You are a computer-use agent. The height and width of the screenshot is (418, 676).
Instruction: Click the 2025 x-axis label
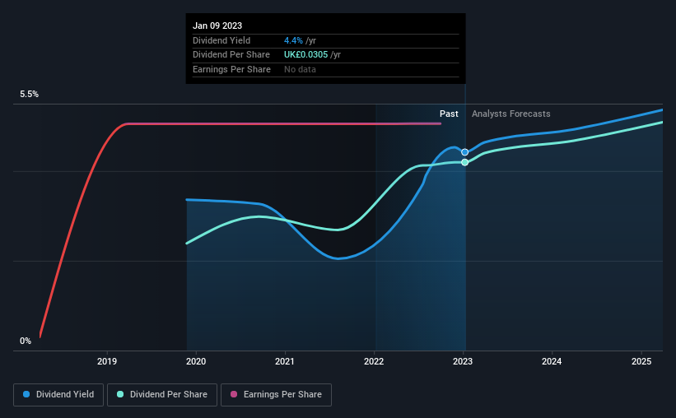coord(641,361)
